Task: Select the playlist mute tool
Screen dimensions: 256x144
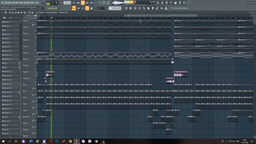Action: 18,12
